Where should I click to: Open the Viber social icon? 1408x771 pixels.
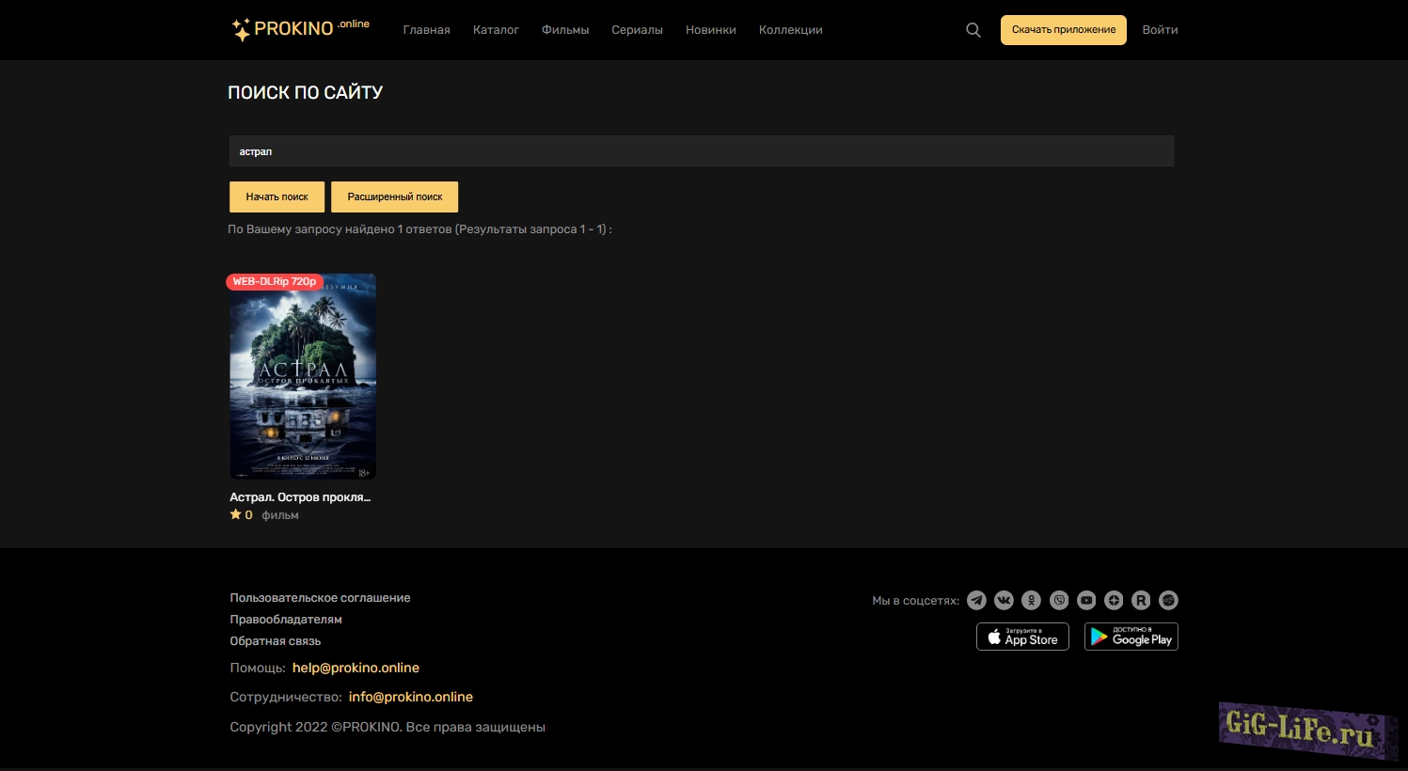[1059, 600]
